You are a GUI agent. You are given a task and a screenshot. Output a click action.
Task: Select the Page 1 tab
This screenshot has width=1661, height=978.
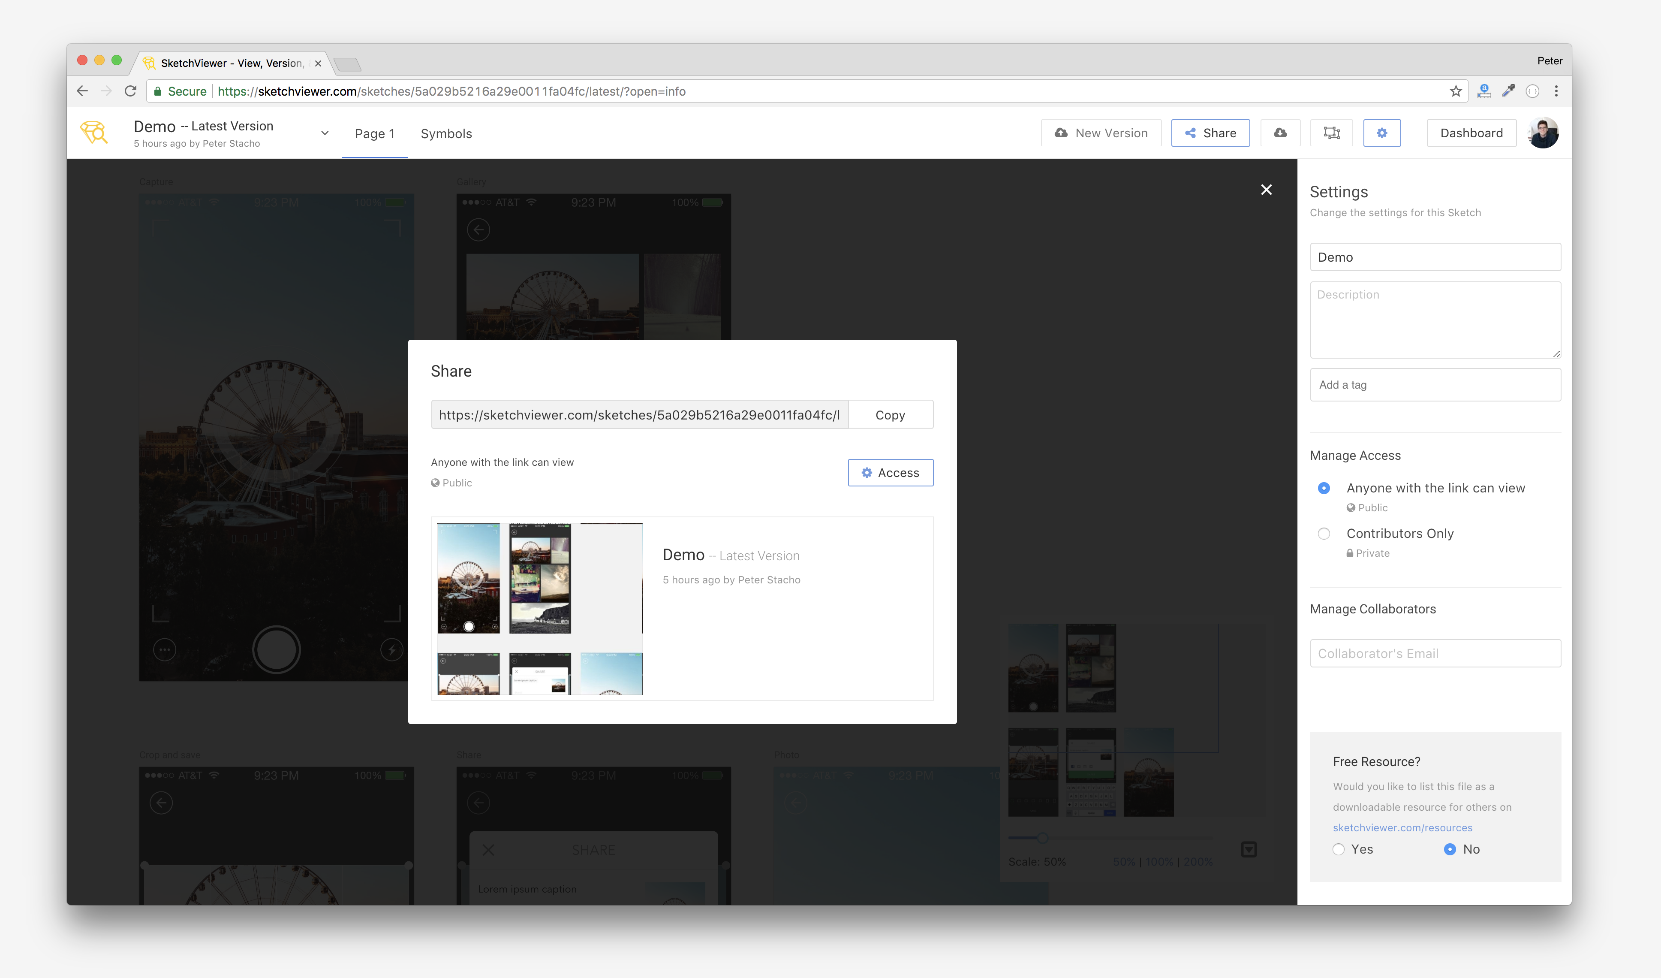[x=374, y=133]
